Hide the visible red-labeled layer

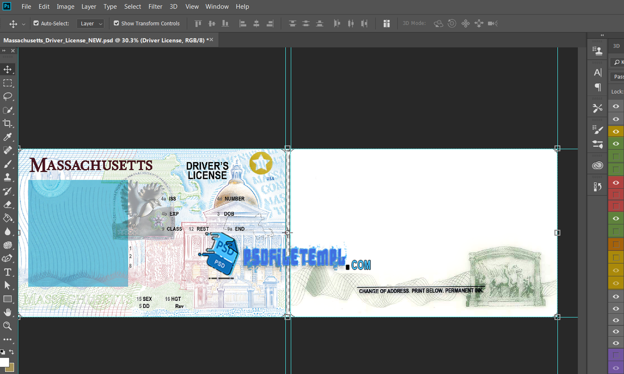pos(616,183)
